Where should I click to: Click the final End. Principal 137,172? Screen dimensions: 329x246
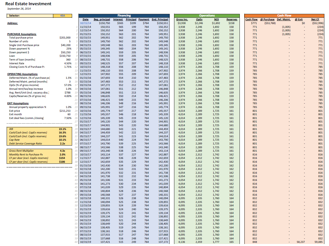point(163,242)
